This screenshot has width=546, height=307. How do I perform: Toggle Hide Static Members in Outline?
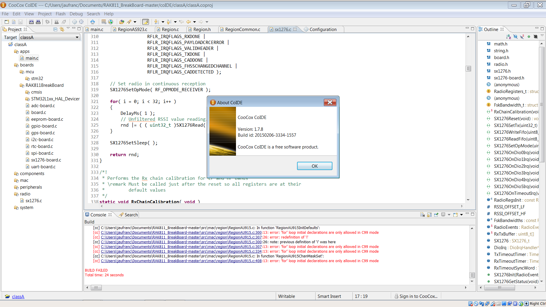522,37
